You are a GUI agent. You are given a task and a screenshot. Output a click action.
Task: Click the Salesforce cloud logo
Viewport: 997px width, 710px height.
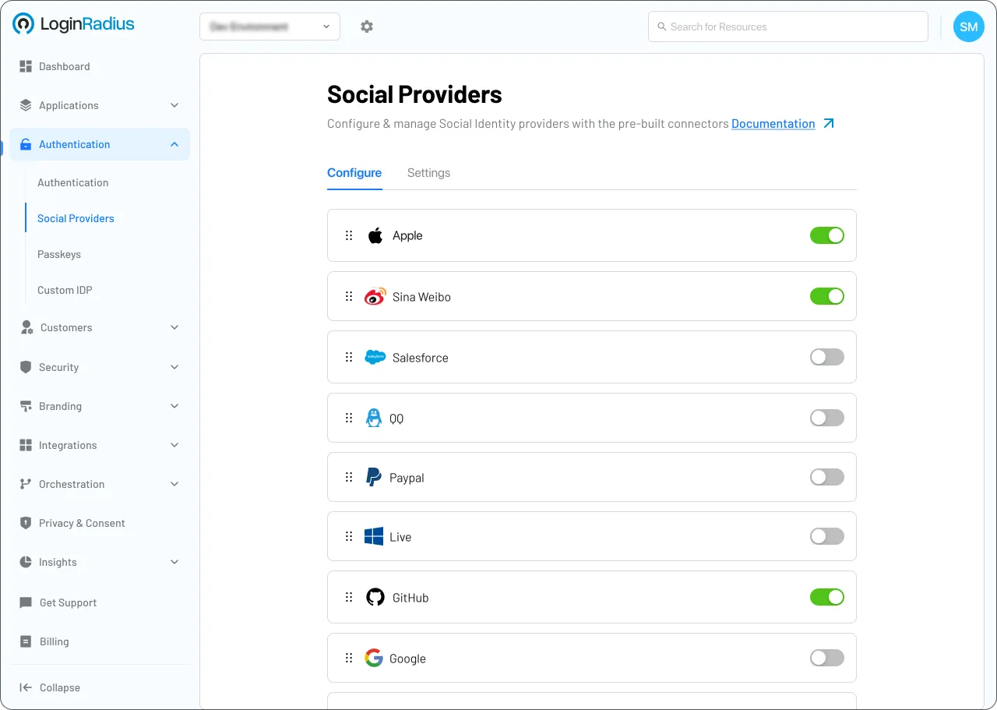375,357
